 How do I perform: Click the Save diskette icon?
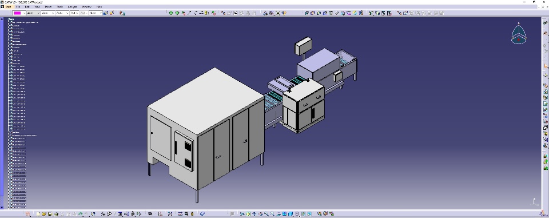(50, 214)
